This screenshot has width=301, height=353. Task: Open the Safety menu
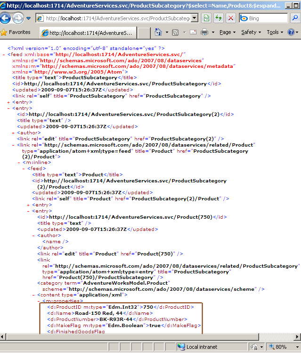pos(251,33)
